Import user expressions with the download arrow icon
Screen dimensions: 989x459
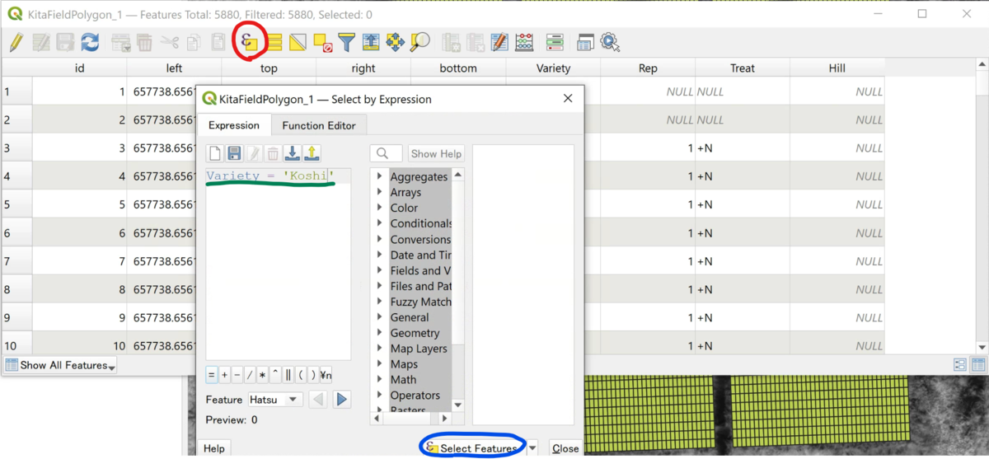point(292,153)
